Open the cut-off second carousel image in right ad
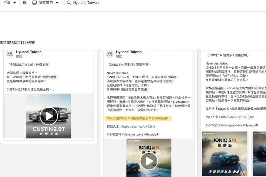266x177 pixels. tap(259, 154)
